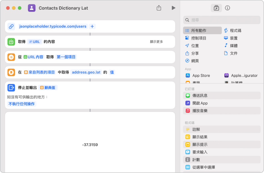Click the Contacts Dictionary Lat shortcut icon
264x173 pixels.
pyautogui.click(x=32, y=8)
